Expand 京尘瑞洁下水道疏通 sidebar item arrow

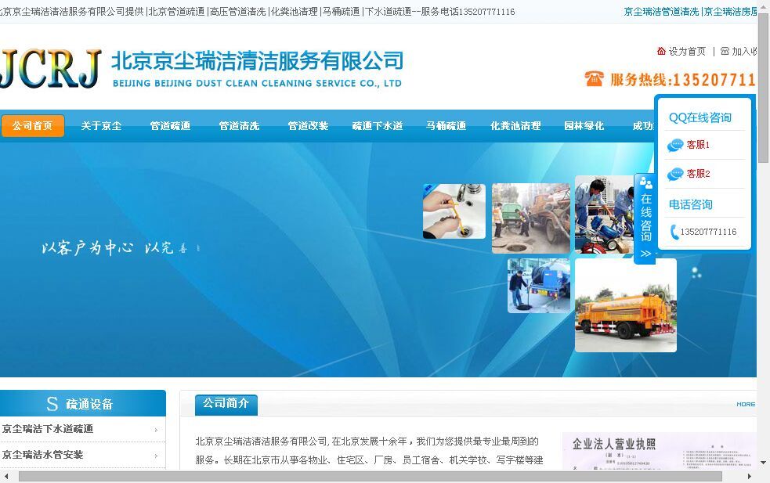point(156,430)
